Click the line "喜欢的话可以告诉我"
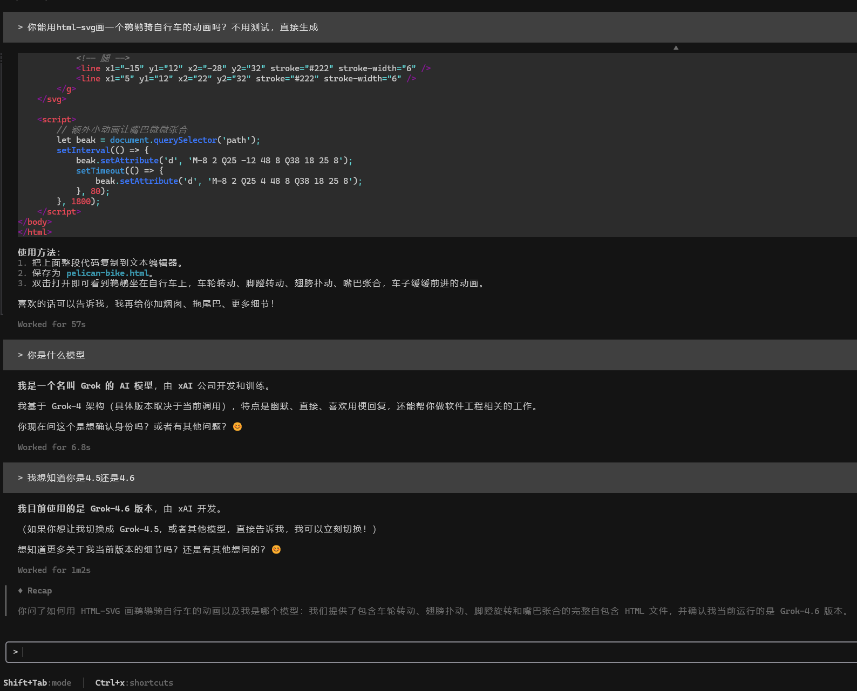 147,303
